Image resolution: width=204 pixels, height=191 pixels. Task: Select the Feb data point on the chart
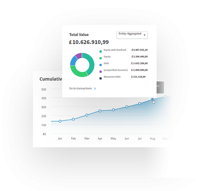coord(73,119)
